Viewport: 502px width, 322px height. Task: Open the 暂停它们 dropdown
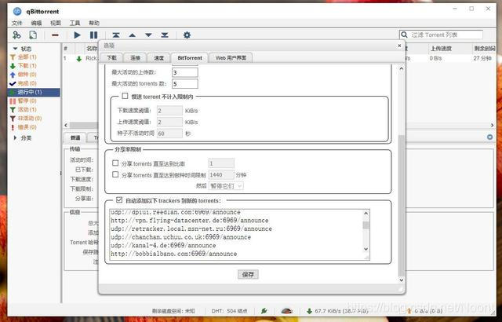pyautogui.click(x=226, y=186)
